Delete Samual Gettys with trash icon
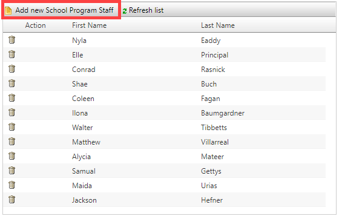This screenshot has height=219, width=342. (x=12, y=171)
